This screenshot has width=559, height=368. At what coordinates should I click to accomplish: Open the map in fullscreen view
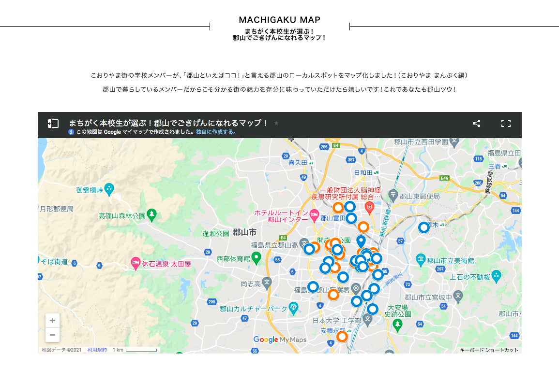pos(506,124)
